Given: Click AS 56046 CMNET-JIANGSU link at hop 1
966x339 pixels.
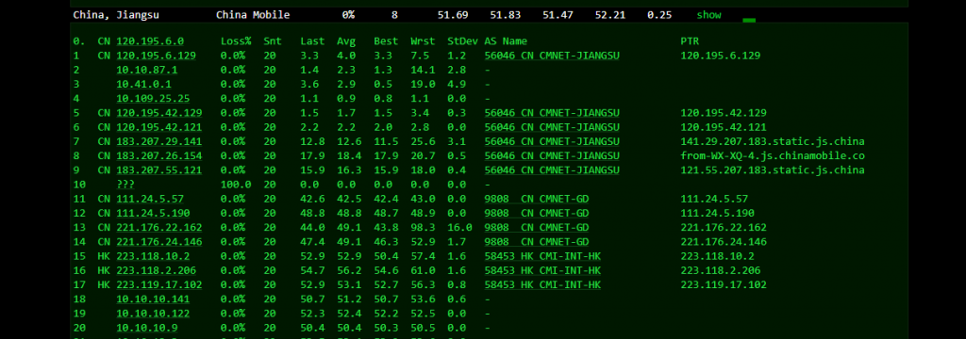Looking at the screenshot, I should tap(552, 56).
